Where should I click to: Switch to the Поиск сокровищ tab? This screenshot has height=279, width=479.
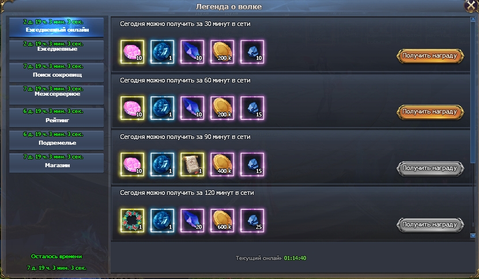(56, 73)
